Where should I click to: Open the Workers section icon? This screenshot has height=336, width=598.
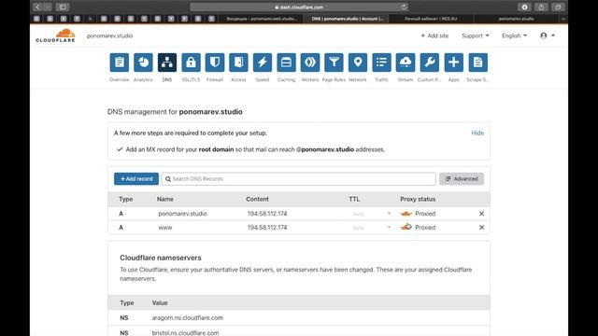(310, 63)
